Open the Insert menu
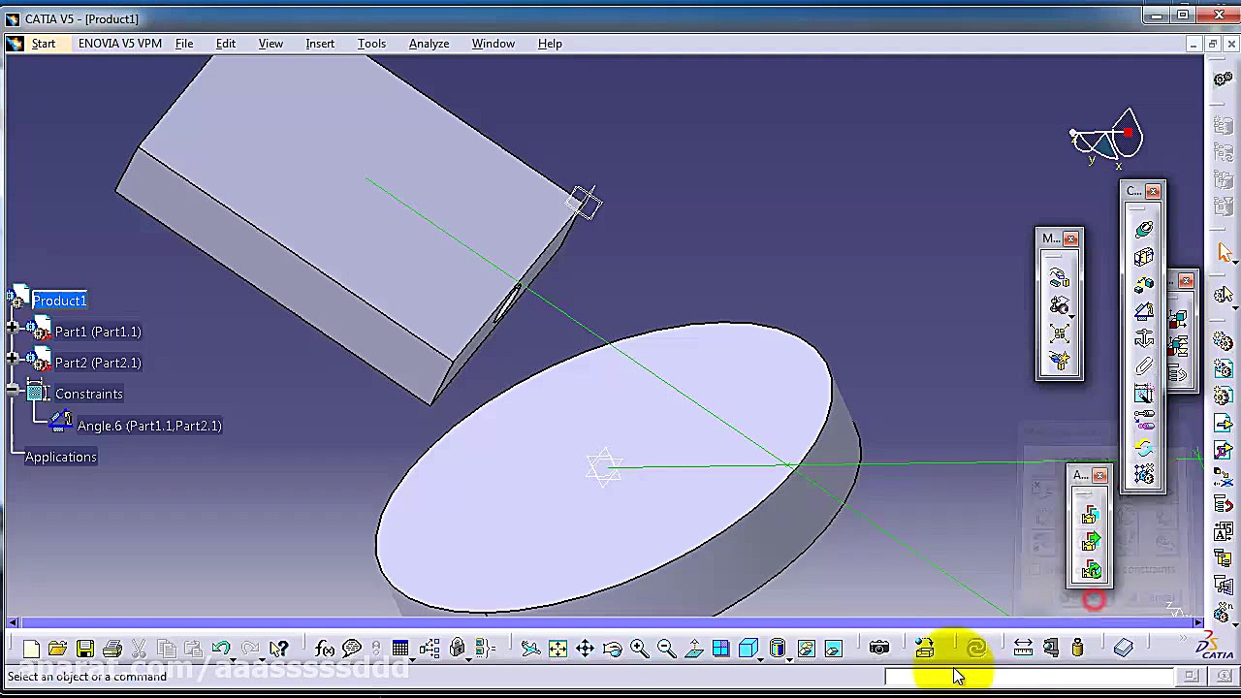This screenshot has width=1241, height=698. [x=320, y=43]
